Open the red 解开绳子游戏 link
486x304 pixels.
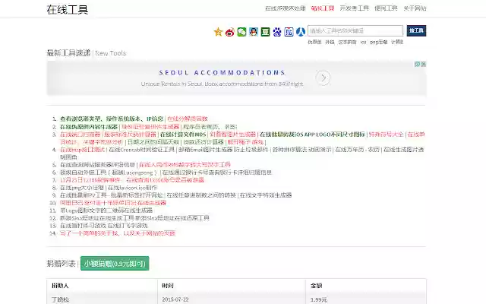pos(245,142)
